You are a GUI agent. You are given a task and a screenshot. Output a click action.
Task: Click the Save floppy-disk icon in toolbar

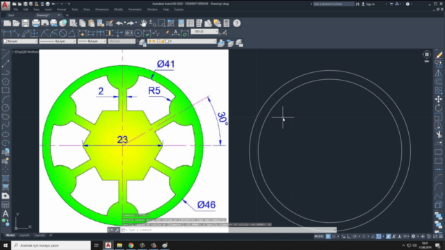25,23
